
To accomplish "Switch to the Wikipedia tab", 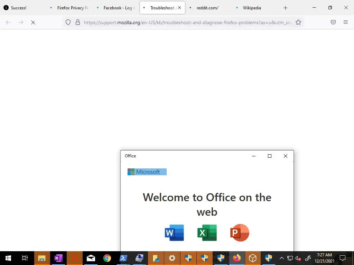I will (255, 8).
